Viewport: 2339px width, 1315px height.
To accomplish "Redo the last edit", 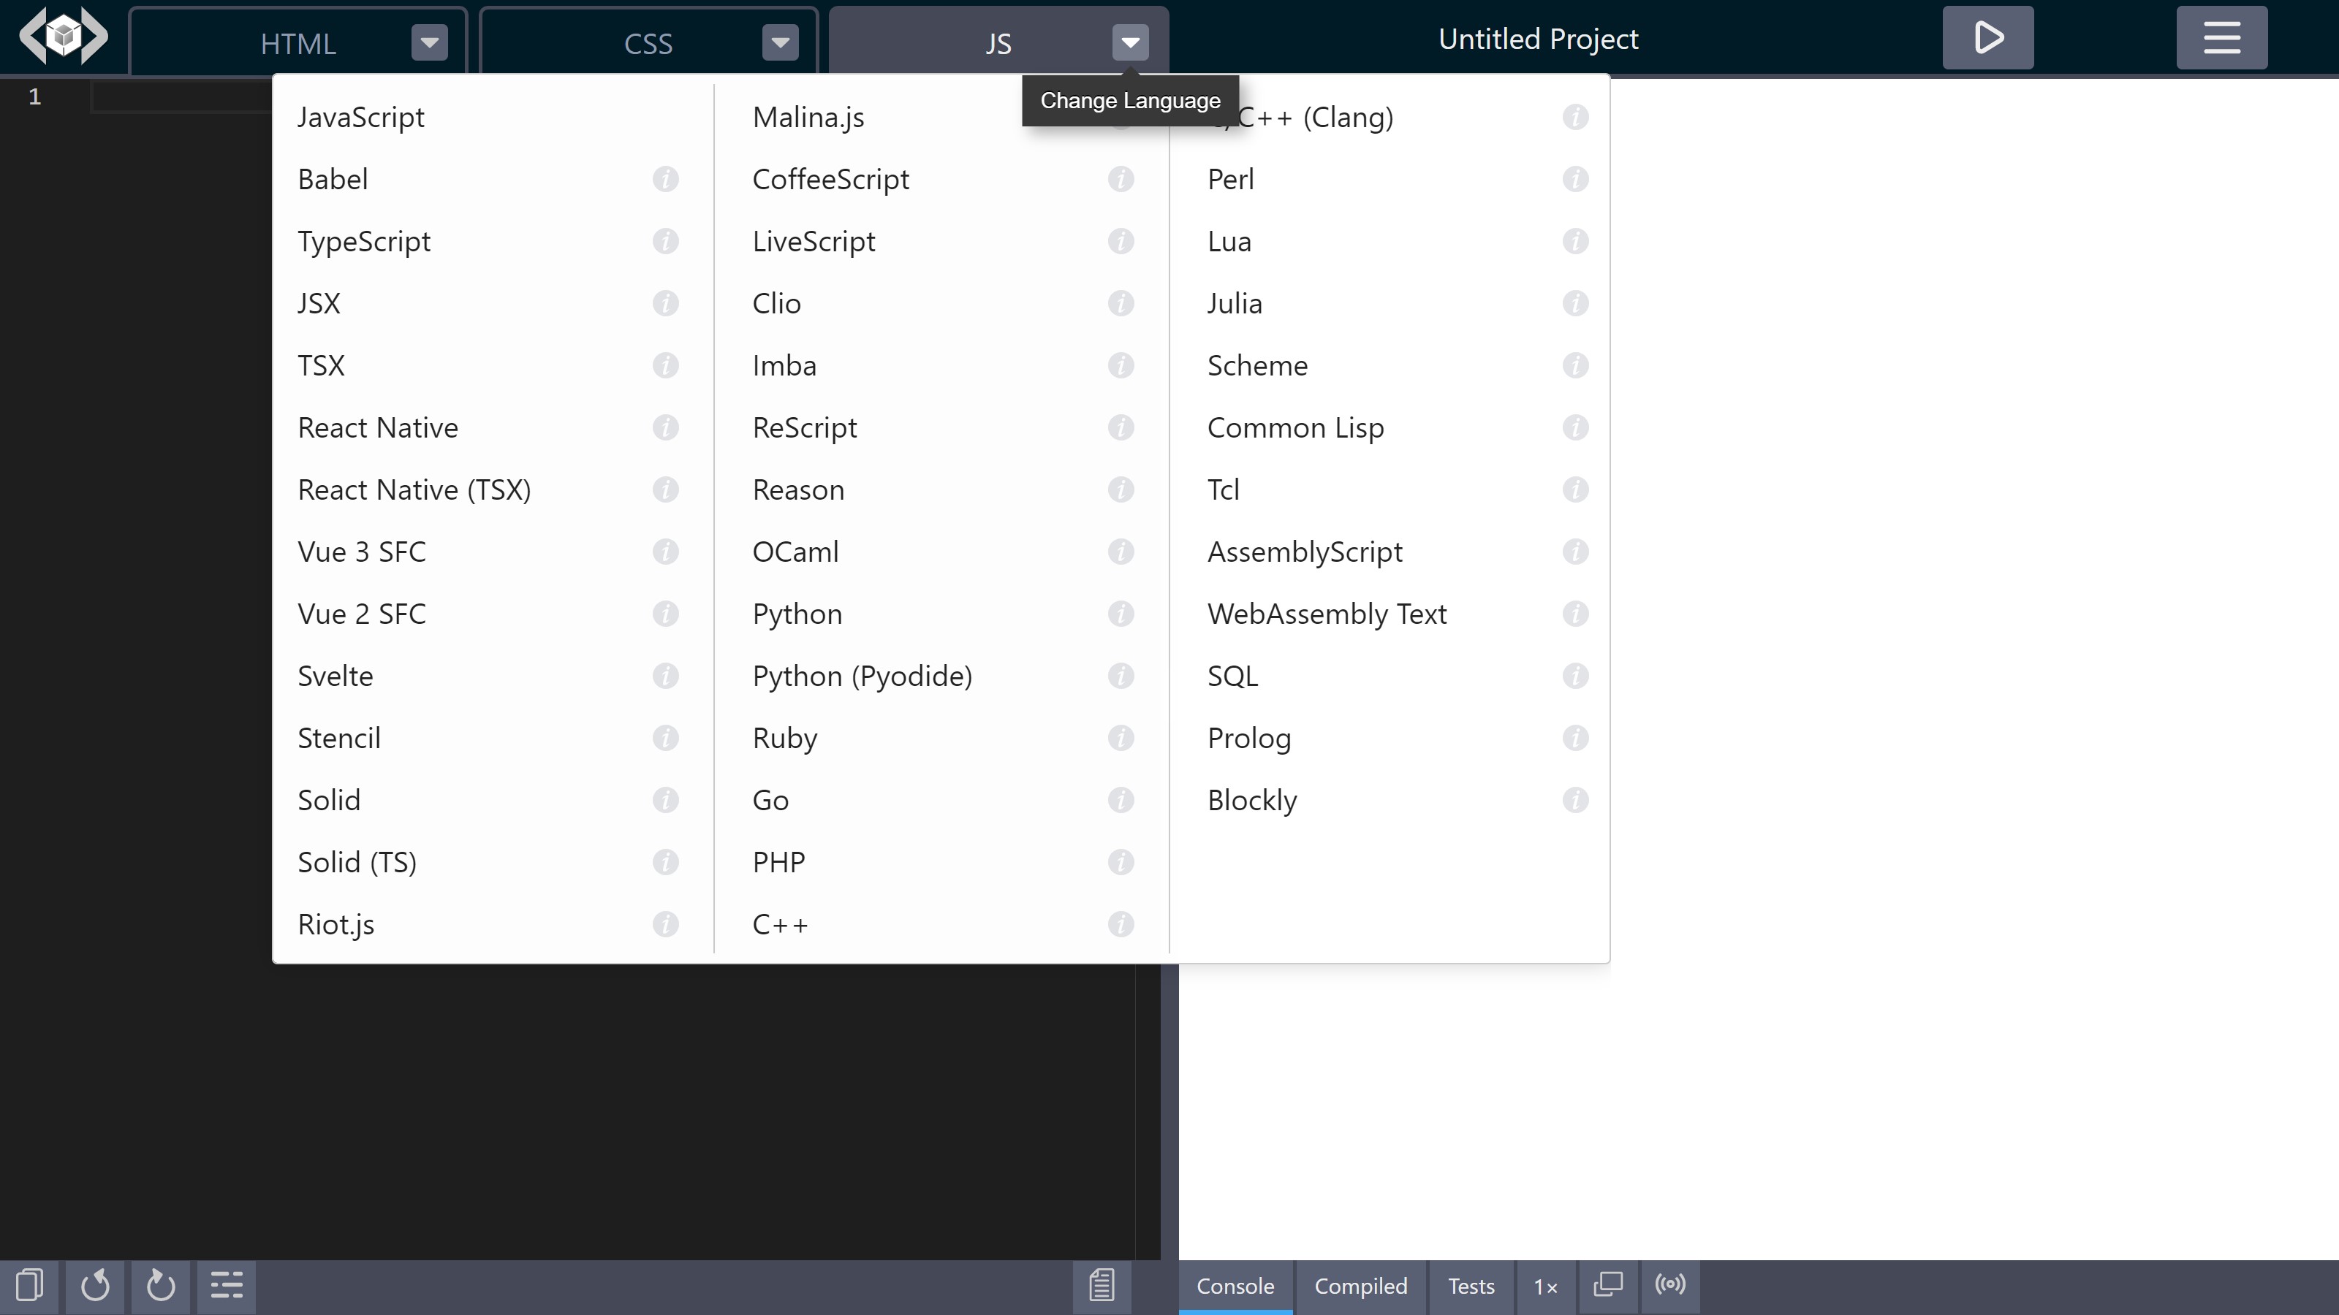I will coord(161,1285).
